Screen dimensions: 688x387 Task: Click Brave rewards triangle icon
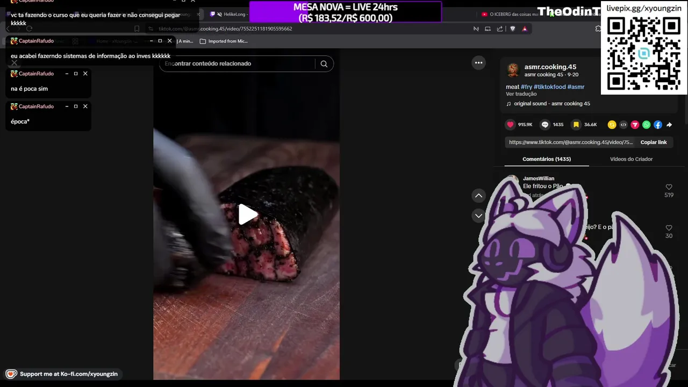tap(525, 29)
